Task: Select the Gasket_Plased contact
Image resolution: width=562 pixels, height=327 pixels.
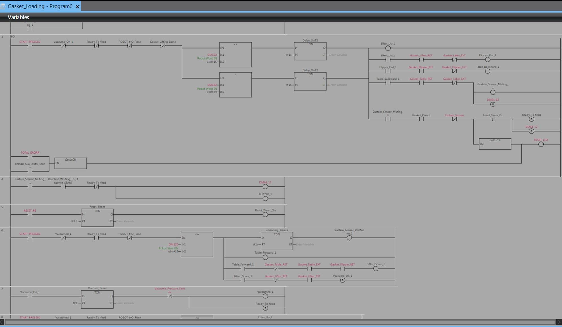Action: (421, 119)
